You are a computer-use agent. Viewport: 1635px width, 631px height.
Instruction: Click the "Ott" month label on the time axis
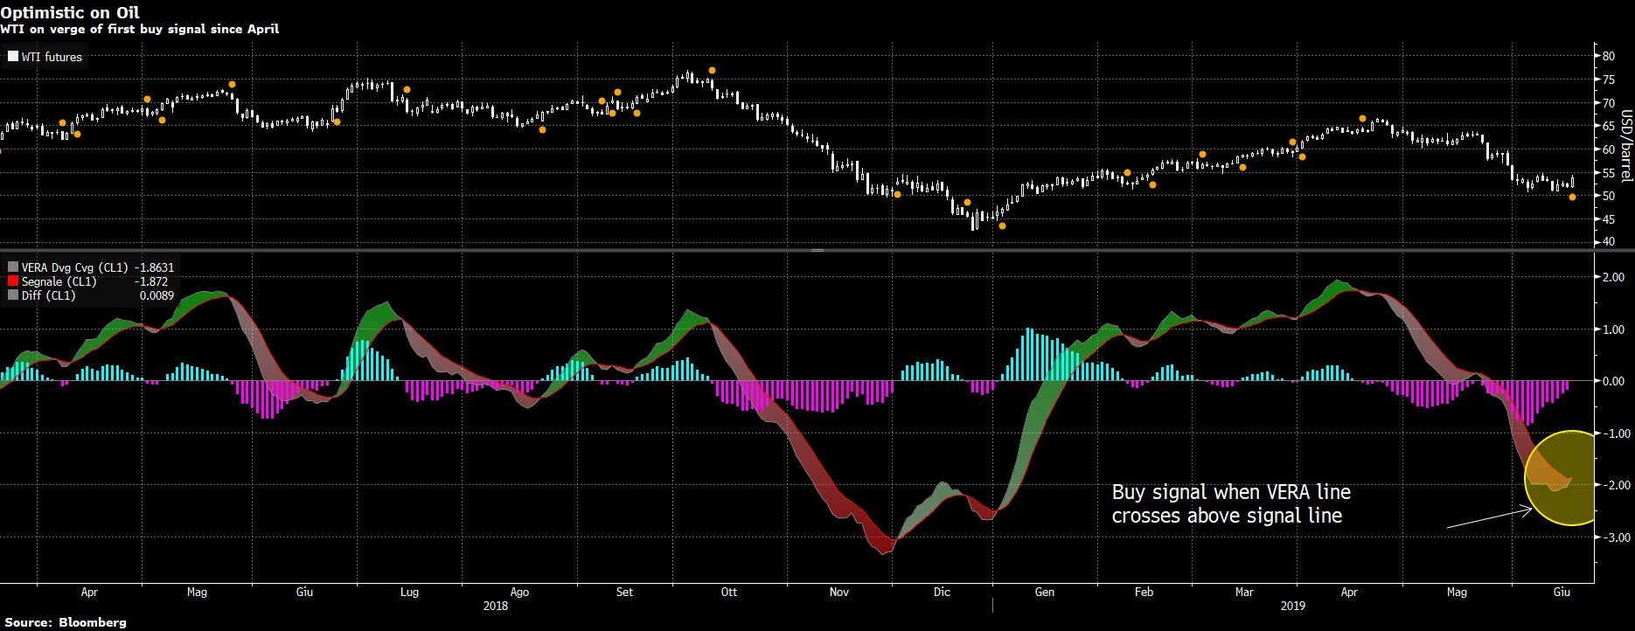[728, 593]
